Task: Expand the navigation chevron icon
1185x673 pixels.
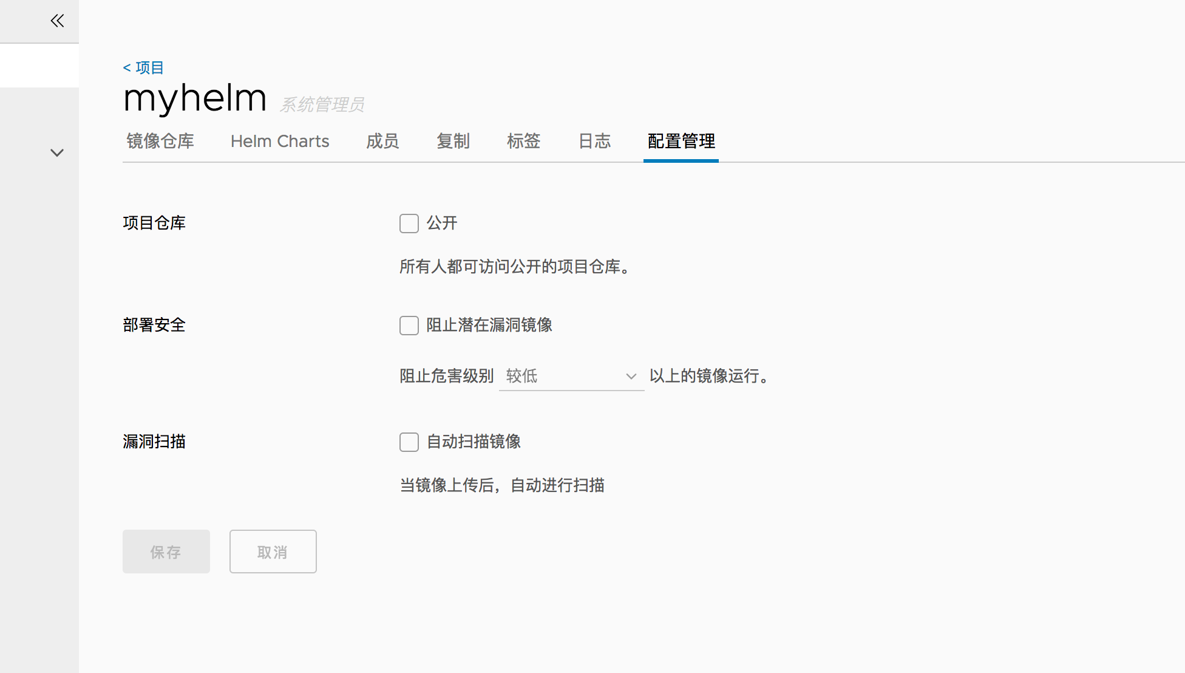Action: 56,152
